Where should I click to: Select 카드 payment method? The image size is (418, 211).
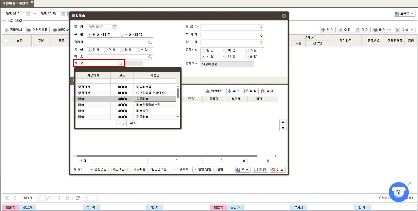pos(247,51)
